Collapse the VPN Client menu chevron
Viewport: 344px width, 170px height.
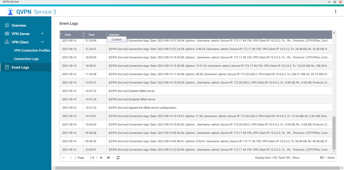42,42
